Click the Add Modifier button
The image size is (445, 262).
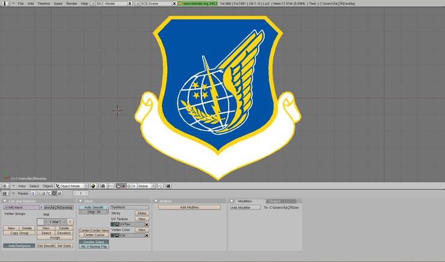click(245, 207)
